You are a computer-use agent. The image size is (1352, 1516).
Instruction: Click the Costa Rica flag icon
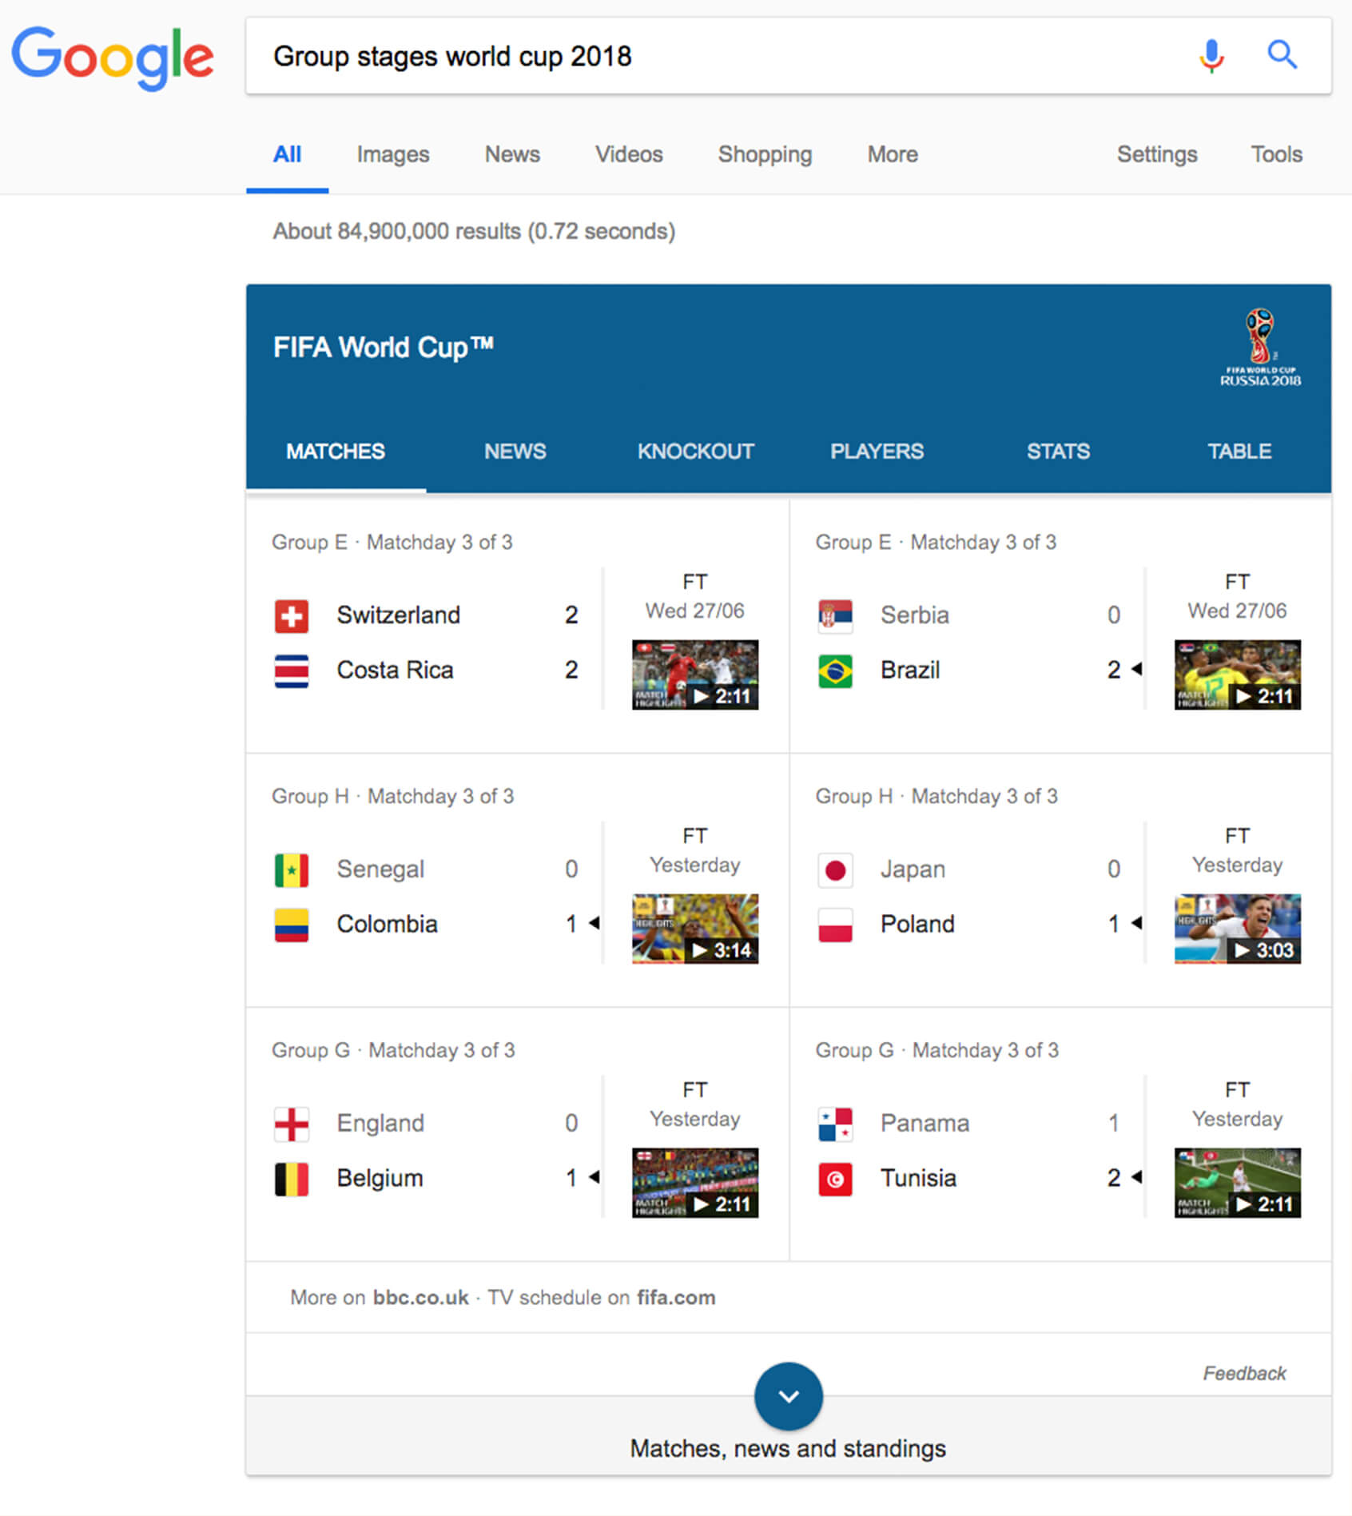click(292, 670)
